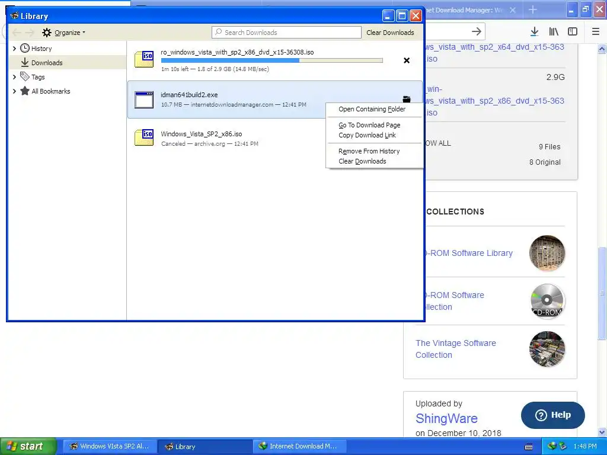
Task: Choose Copy Download Link
Action: pyautogui.click(x=367, y=135)
